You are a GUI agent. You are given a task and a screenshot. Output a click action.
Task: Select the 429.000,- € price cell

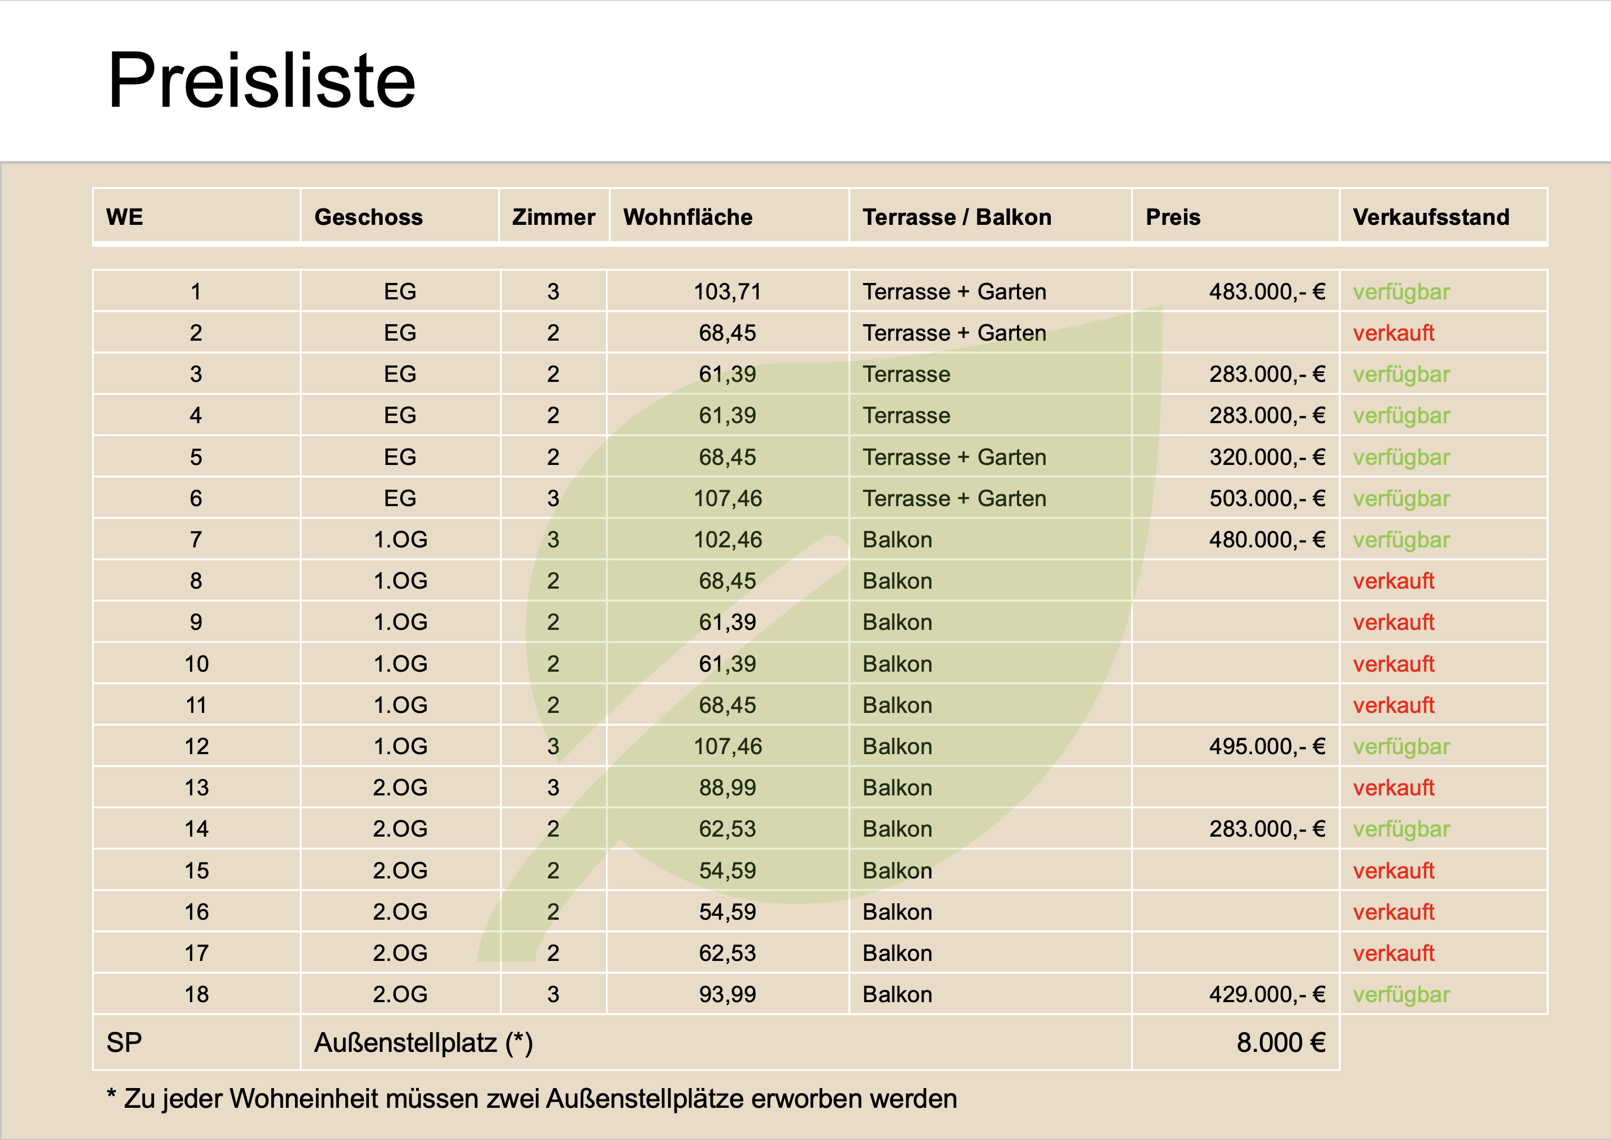pos(1267,994)
